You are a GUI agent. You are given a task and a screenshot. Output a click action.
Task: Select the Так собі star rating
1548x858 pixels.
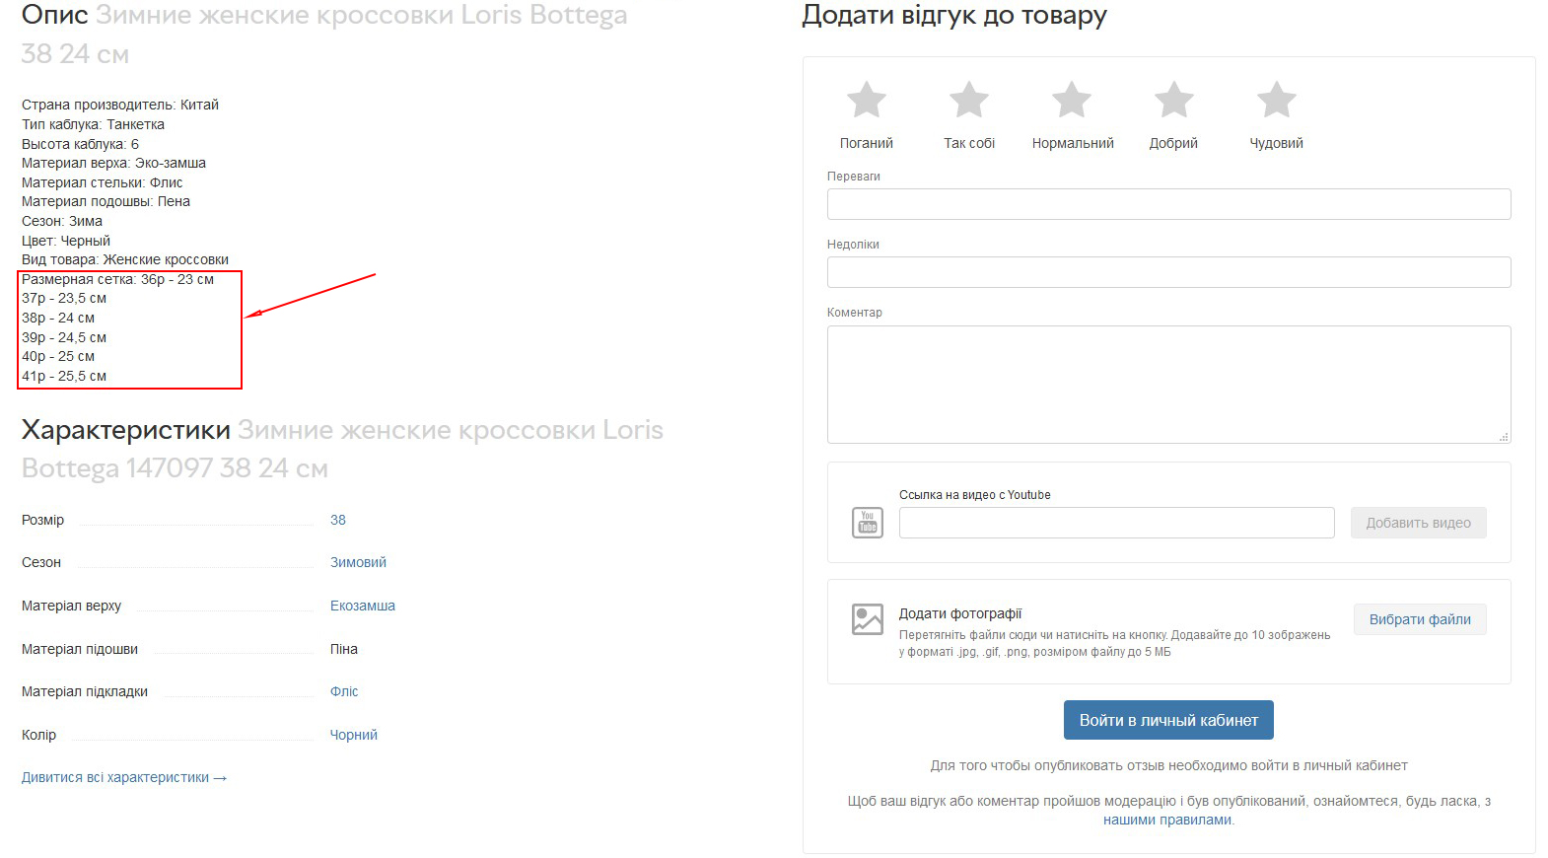[969, 100]
